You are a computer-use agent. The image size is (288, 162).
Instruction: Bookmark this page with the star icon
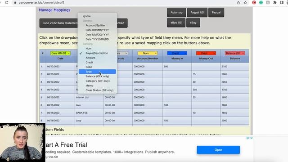pos(245,3)
